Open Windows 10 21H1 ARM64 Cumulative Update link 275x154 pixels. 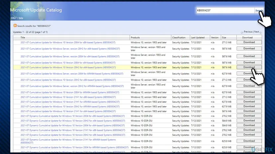(x=70, y=101)
